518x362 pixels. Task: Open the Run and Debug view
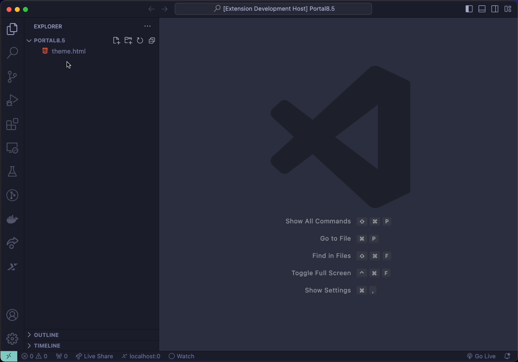(x=12, y=100)
